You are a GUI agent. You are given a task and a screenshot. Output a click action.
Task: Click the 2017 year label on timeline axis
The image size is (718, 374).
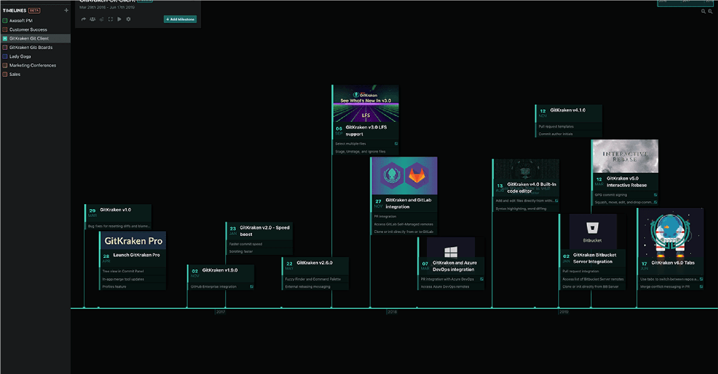tap(220, 312)
